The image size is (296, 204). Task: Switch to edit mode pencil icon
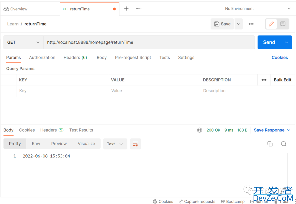pos(271,24)
